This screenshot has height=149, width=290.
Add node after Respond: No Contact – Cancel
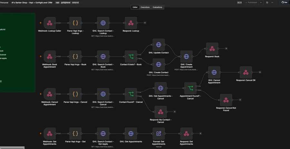(x=175, y=112)
